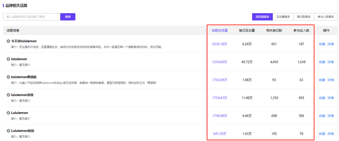Image resolution: width=339 pixels, height=141 pixels.
Task: Click 收藏 for the 今天穿lululemon topic
Action: [322, 44]
